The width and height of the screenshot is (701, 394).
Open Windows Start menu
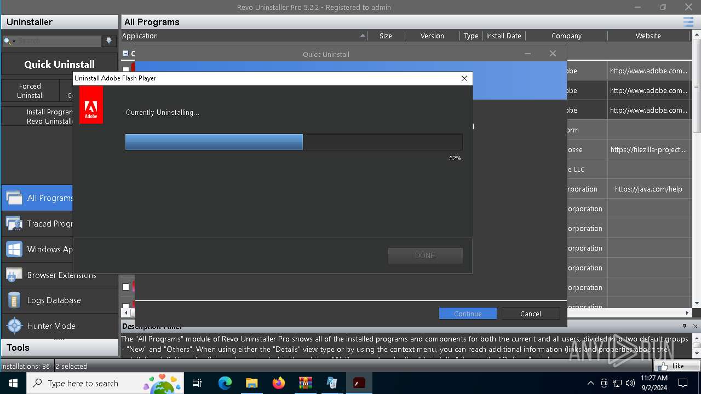coord(13,383)
